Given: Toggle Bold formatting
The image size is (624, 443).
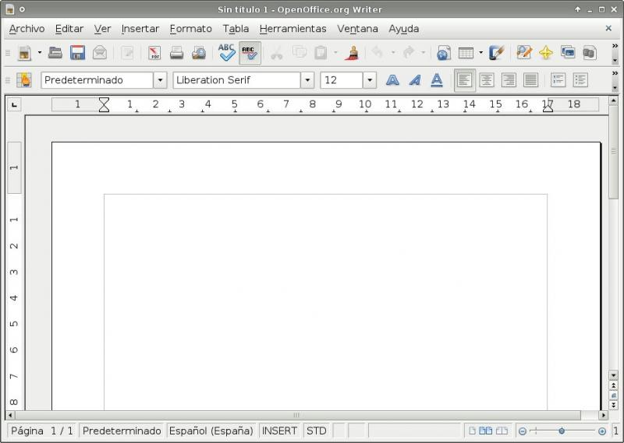Looking at the screenshot, I should click(392, 80).
